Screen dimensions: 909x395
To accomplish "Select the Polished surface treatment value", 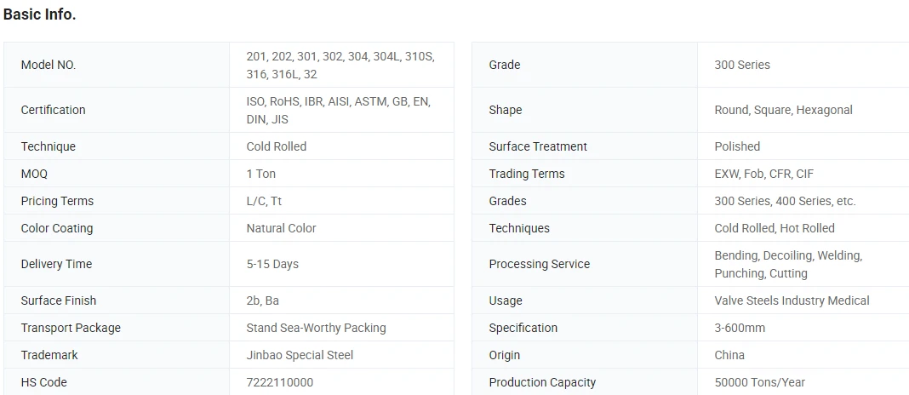I will click(x=737, y=146).
